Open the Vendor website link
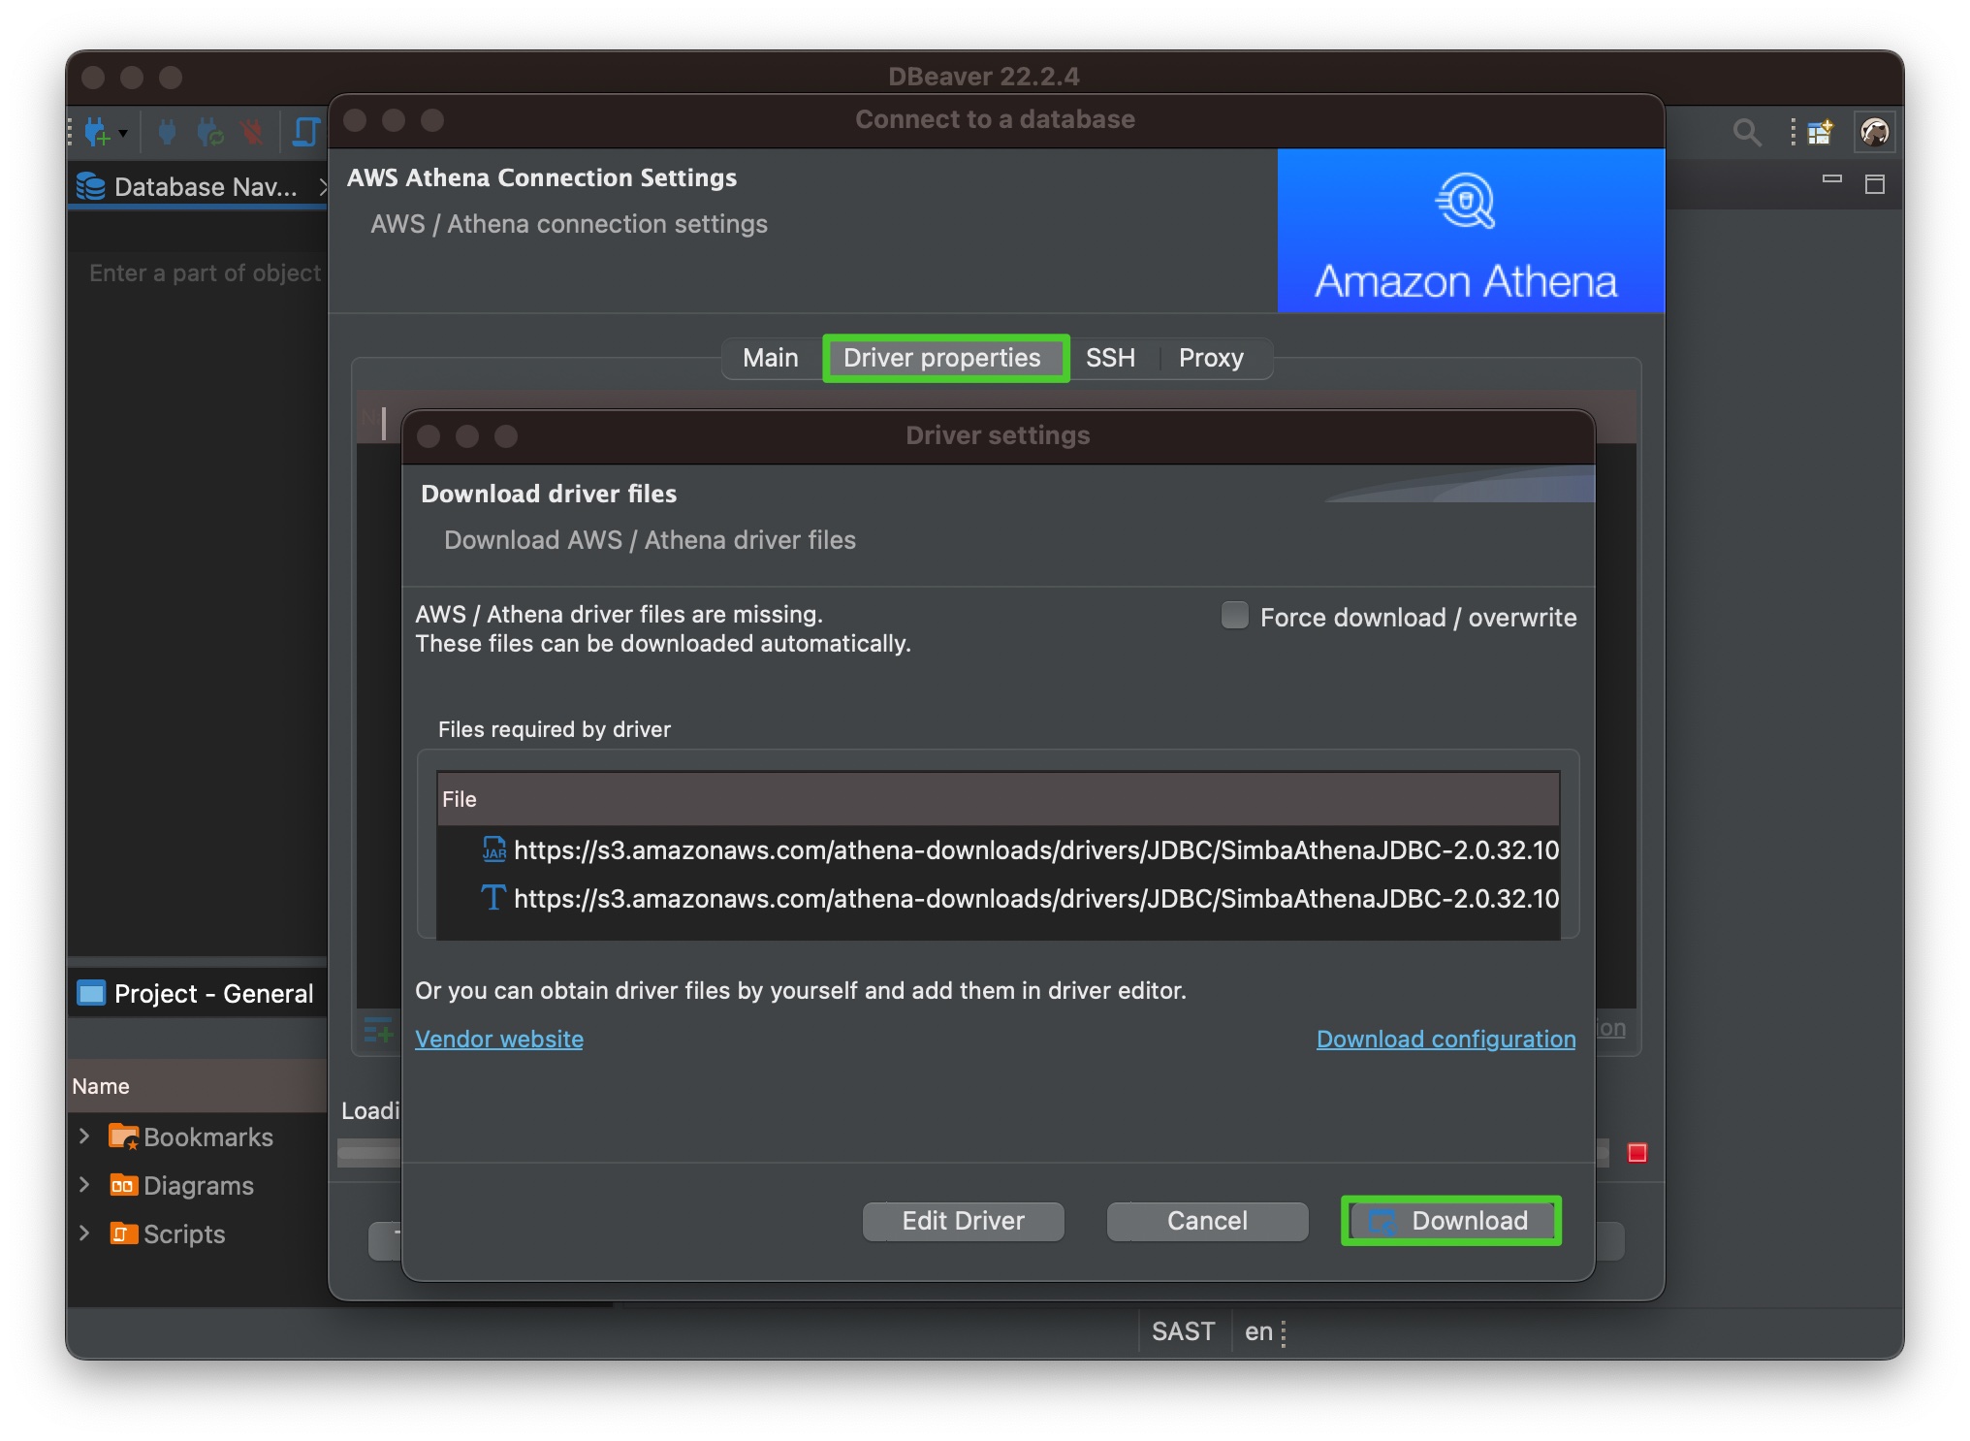The width and height of the screenshot is (1970, 1441). pyautogui.click(x=499, y=1039)
